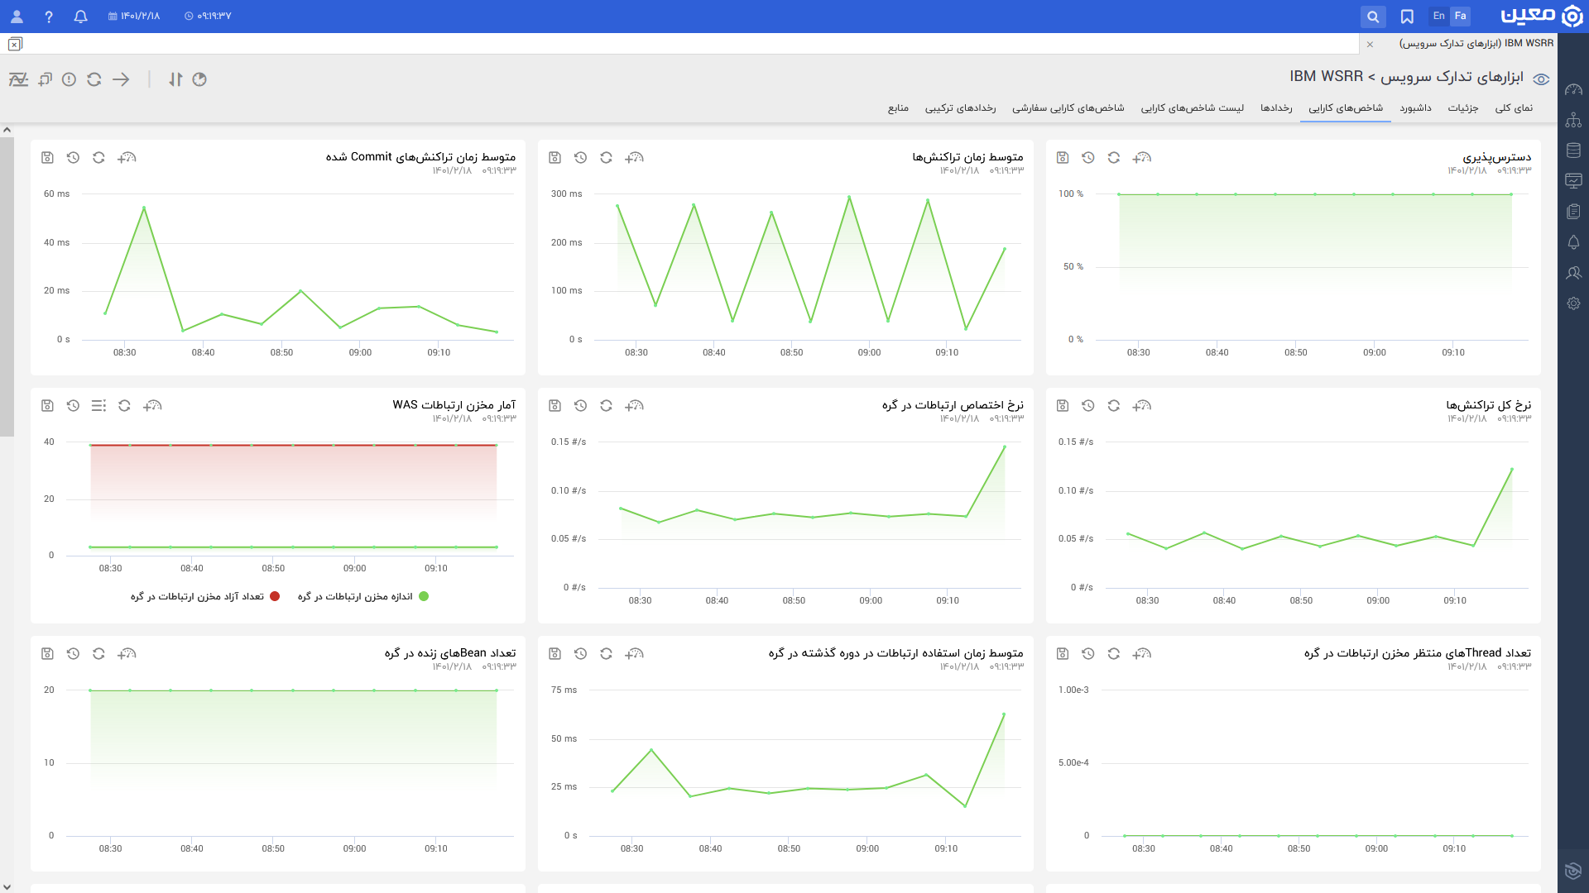1589x893 pixels.
Task: Close all tabs via the box-X icon
Action: 16,44
